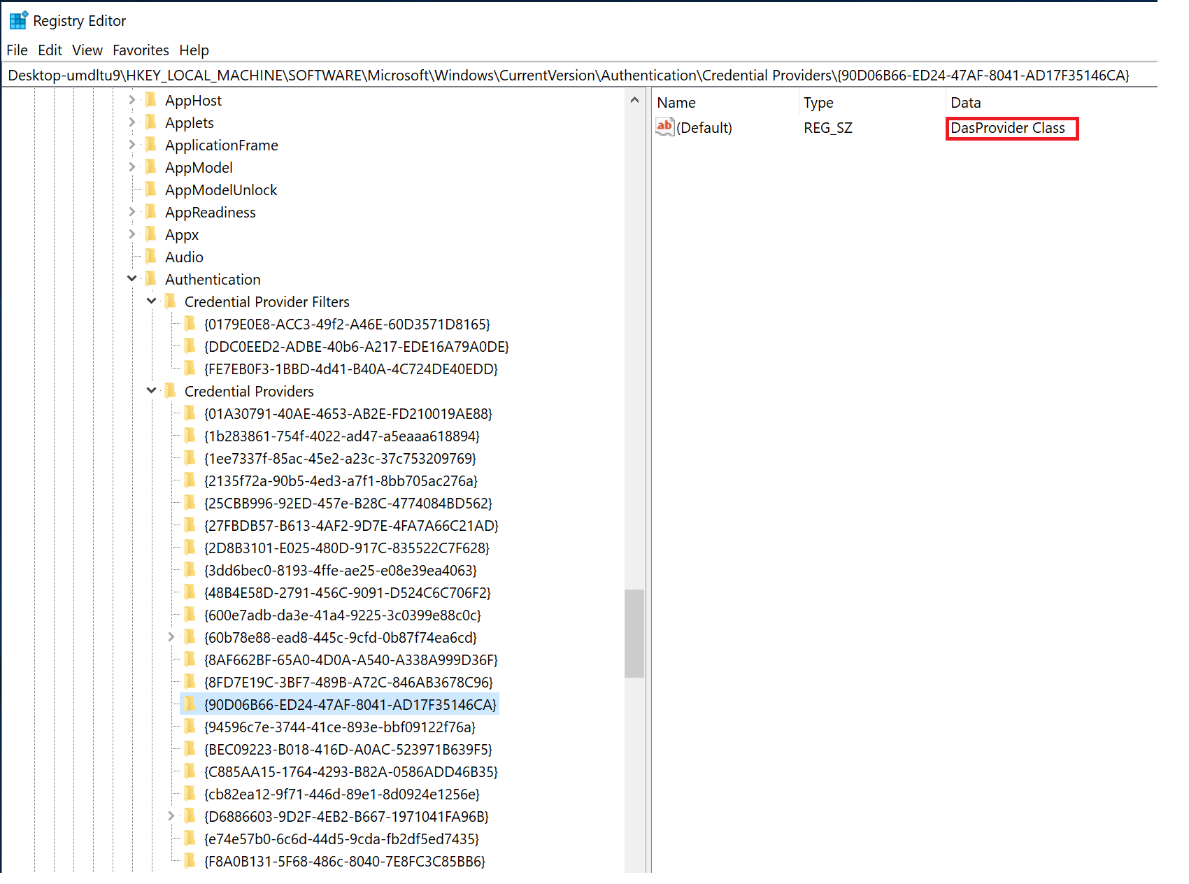Click the tree pane scrollbar thumb

(x=634, y=633)
